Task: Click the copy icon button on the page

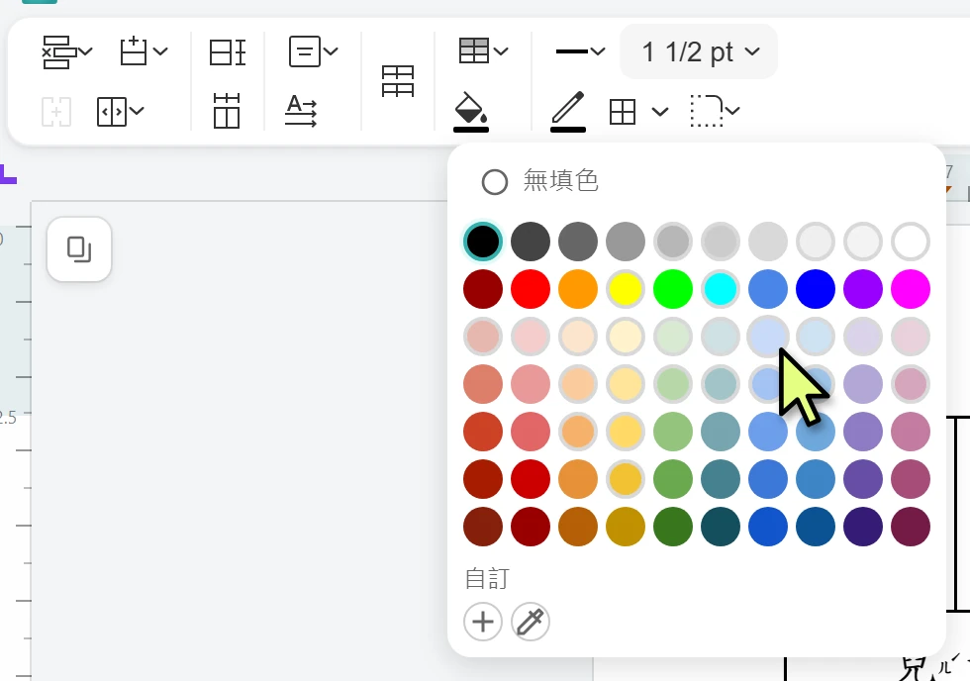Action: [x=79, y=249]
